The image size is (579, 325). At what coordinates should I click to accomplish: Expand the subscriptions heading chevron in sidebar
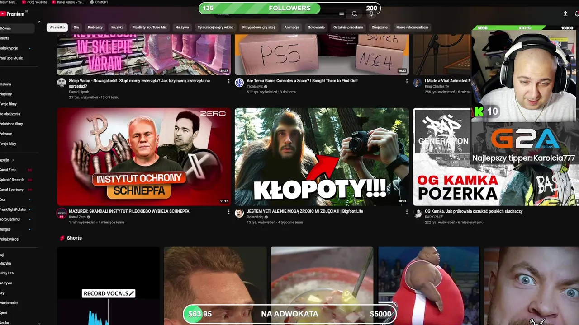(x=13, y=160)
